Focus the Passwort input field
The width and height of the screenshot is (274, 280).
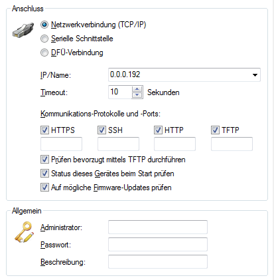pyautogui.click(x=158, y=244)
